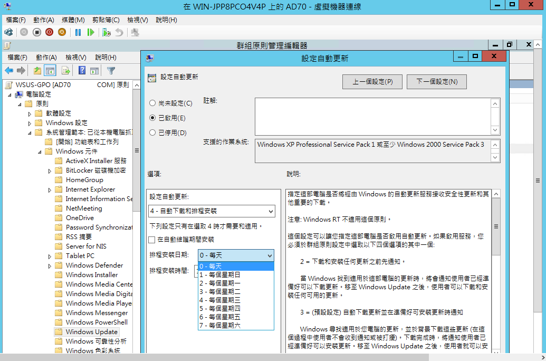Image resolution: width=546 pixels, height=361 pixels.
Task: Select RSS 摘要 in the tree
Action: [x=79, y=237]
